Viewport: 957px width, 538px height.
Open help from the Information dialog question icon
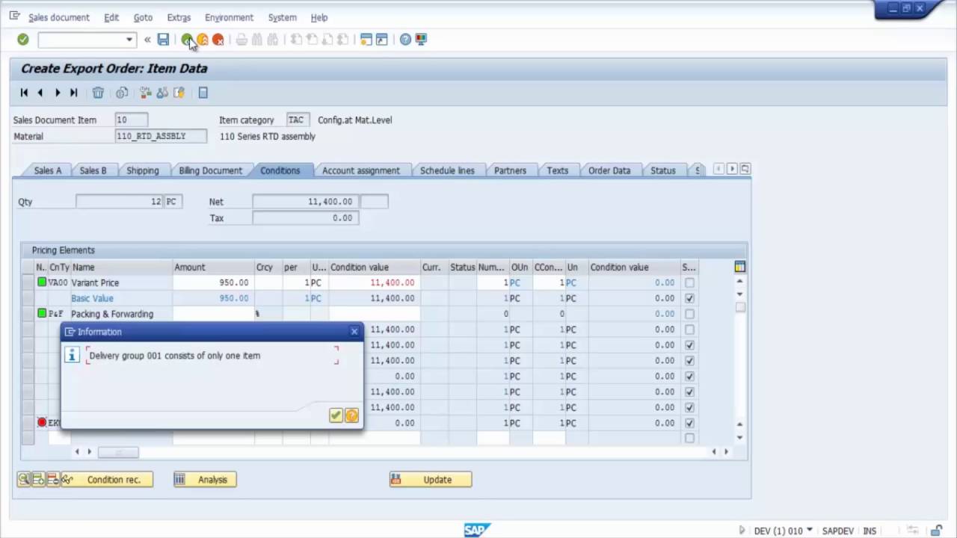351,415
